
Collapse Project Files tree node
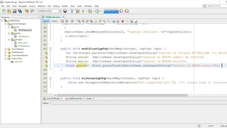click(x=6, y=59)
